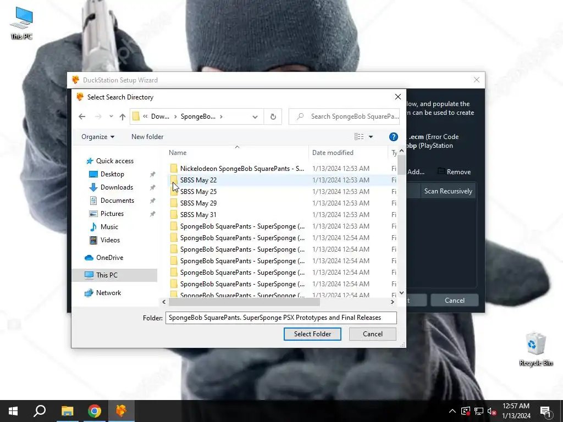Open Documents in navigation pane
Image resolution: width=563 pixels, height=422 pixels.
(117, 201)
